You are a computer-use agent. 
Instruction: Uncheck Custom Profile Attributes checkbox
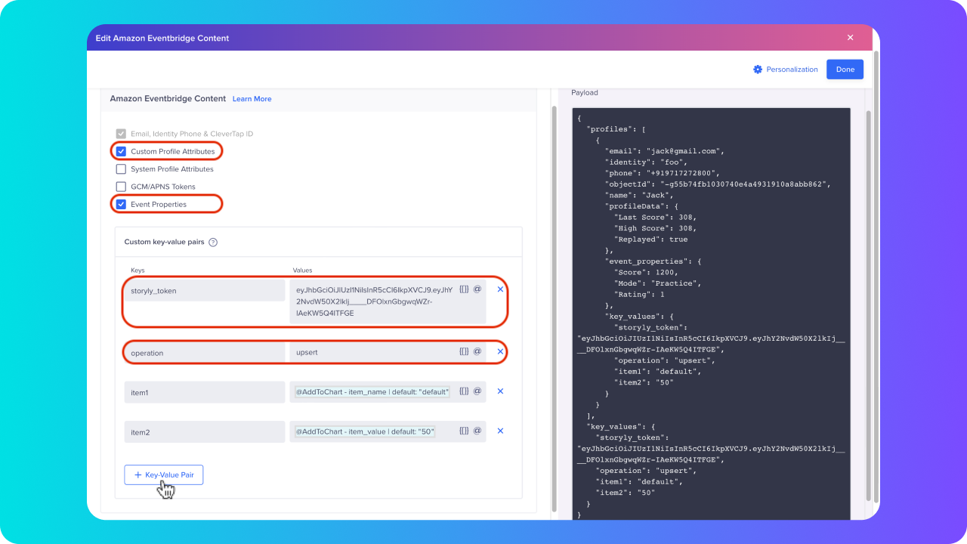click(121, 151)
